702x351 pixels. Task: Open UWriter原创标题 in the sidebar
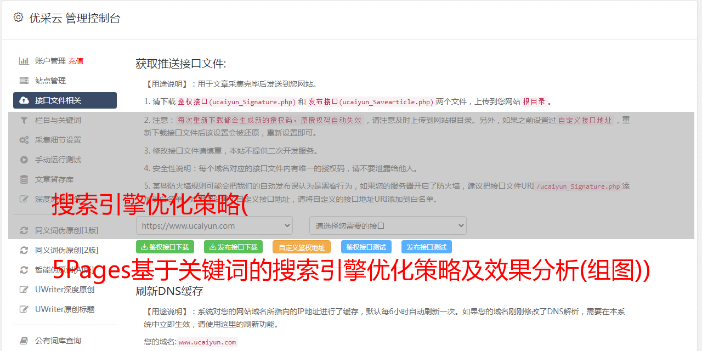(65, 309)
